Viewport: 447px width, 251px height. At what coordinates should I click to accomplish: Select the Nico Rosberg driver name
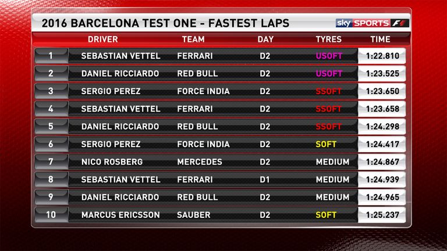[112, 162]
